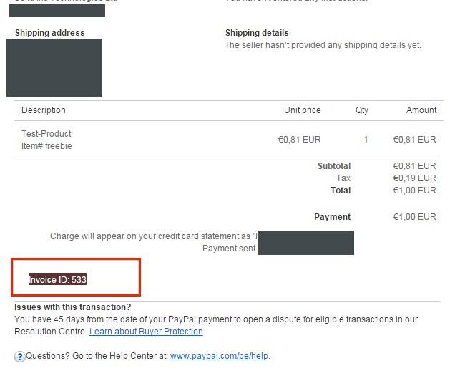Visit the www.paypal.com/be/help link

(x=219, y=356)
